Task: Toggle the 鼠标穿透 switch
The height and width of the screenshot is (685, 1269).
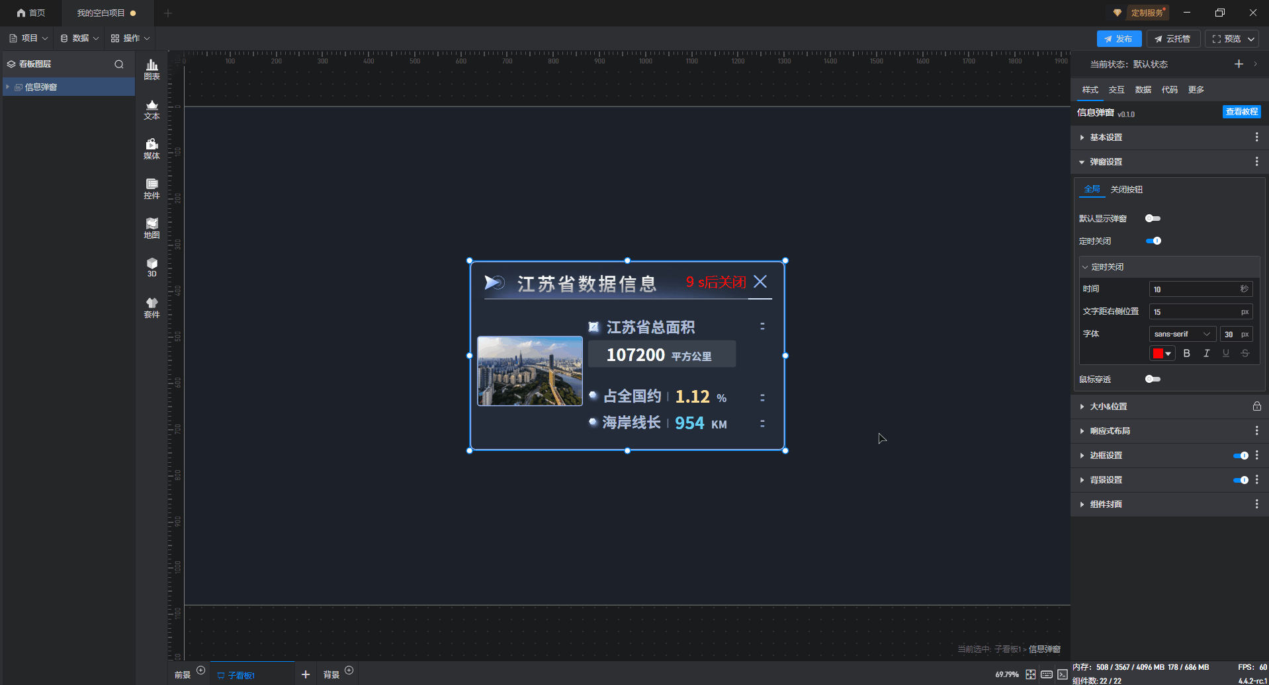Action: [1153, 379]
